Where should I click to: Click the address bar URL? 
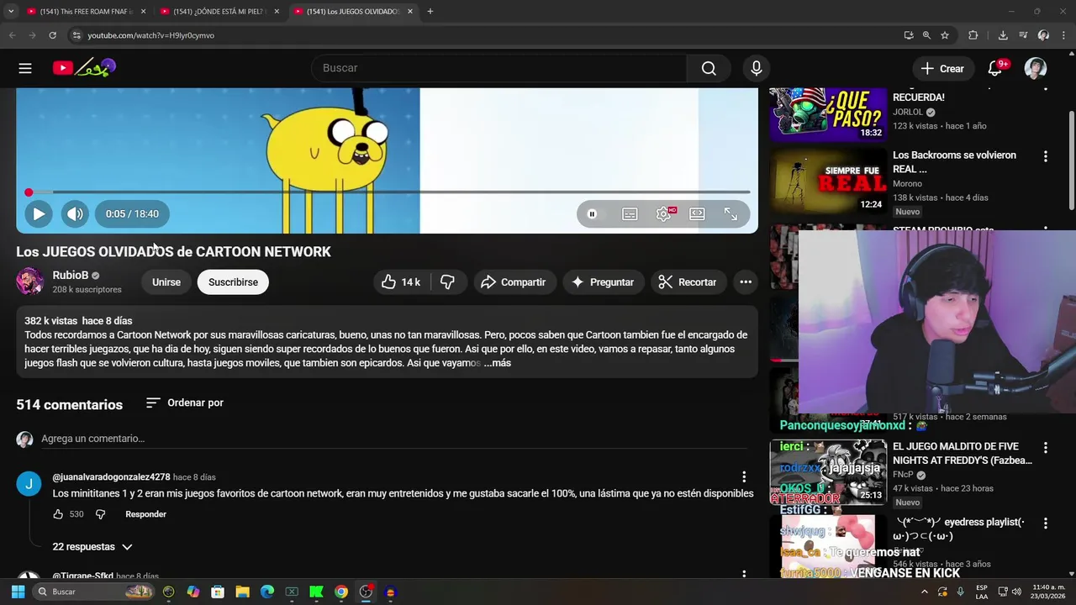151,35
